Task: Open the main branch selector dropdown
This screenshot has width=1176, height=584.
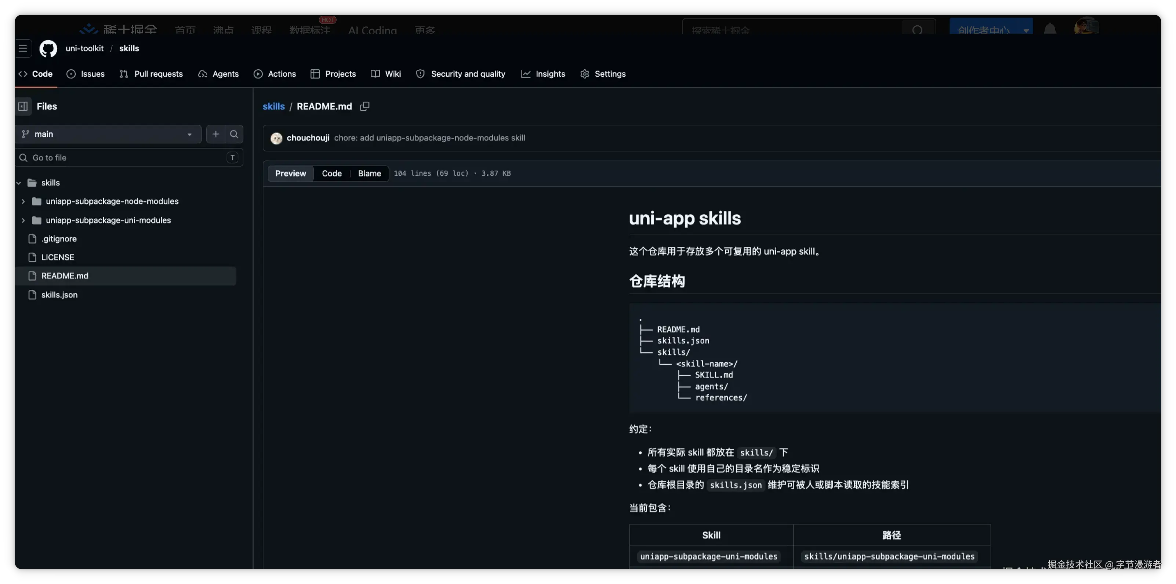Action: (108, 134)
